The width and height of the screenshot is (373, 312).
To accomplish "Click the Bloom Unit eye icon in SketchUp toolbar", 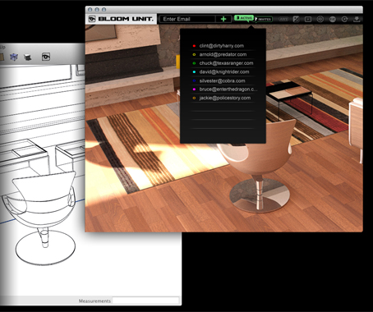I will pos(46,57).
